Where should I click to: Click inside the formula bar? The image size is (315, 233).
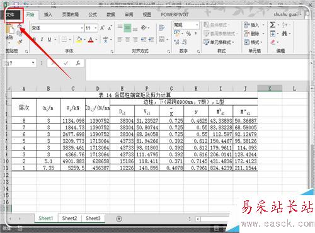(x=197, y=69)
